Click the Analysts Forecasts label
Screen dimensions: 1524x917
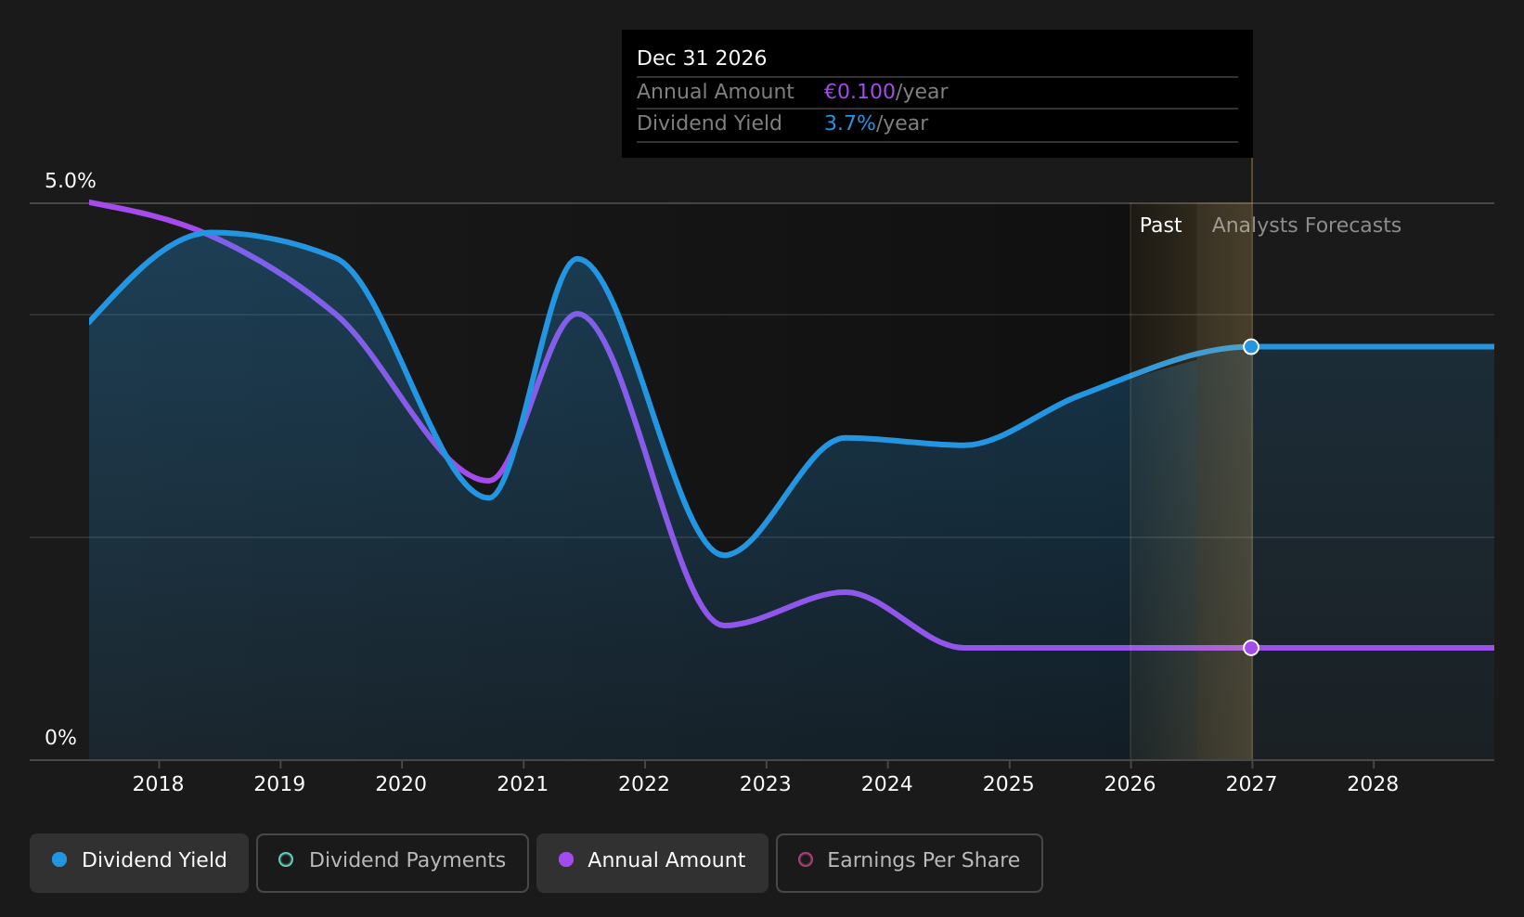coord(1306,226)
